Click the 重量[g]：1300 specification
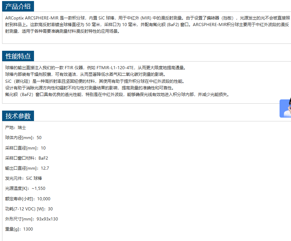 click(x=19, y=229)
